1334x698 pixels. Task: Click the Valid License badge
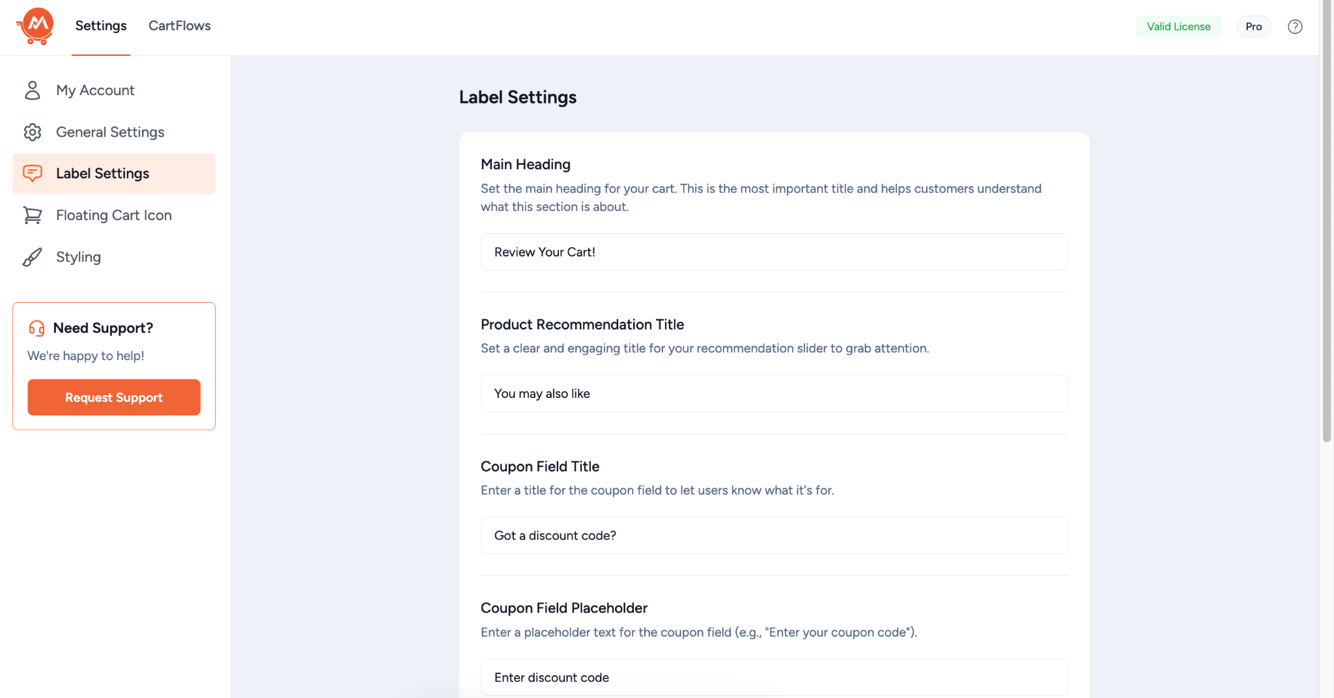click(1178, 27)
